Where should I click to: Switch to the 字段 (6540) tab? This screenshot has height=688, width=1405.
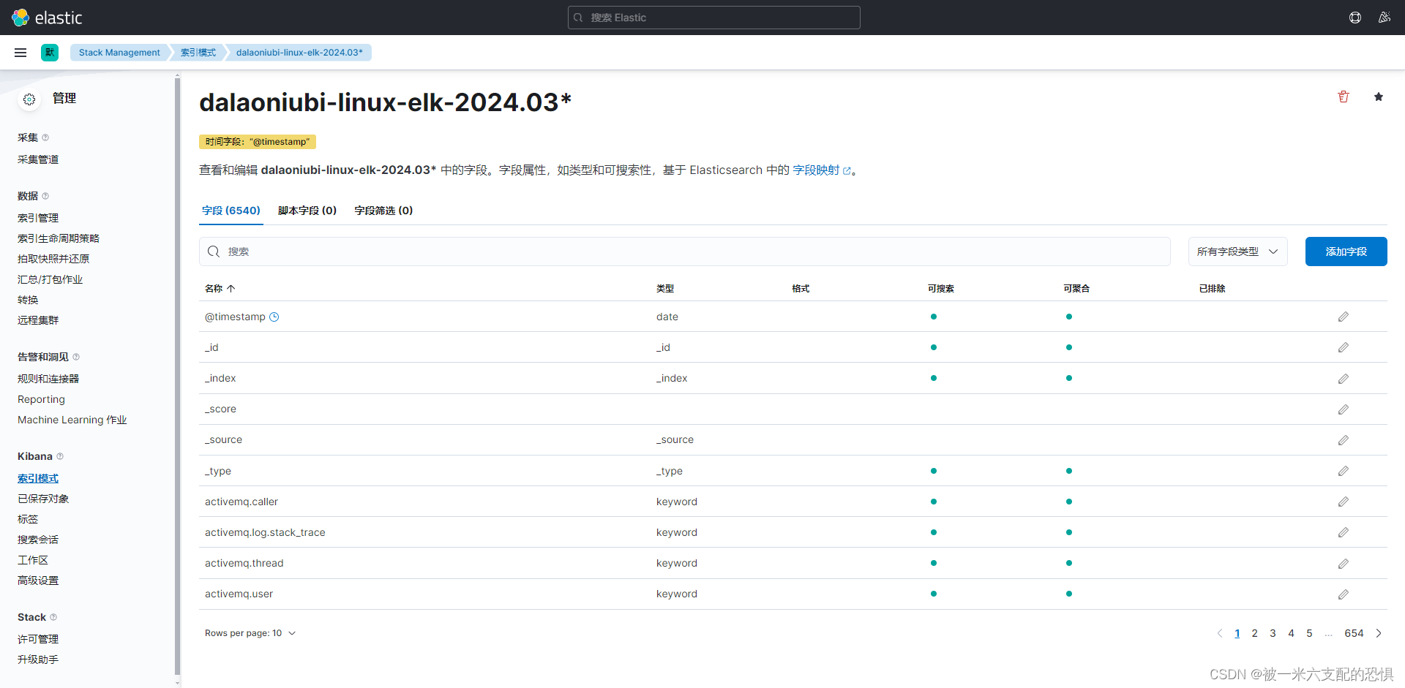click(x=231, y=211)
